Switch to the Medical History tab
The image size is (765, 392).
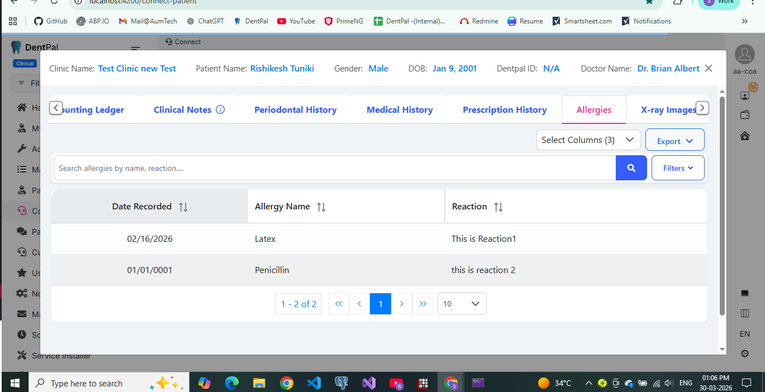[x=400, y=110]
